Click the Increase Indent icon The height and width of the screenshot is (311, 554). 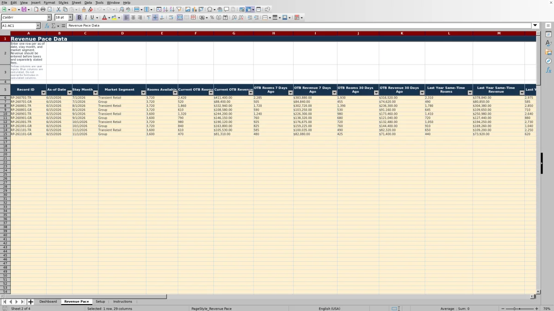pyautogui.click(x=250, y=18)
